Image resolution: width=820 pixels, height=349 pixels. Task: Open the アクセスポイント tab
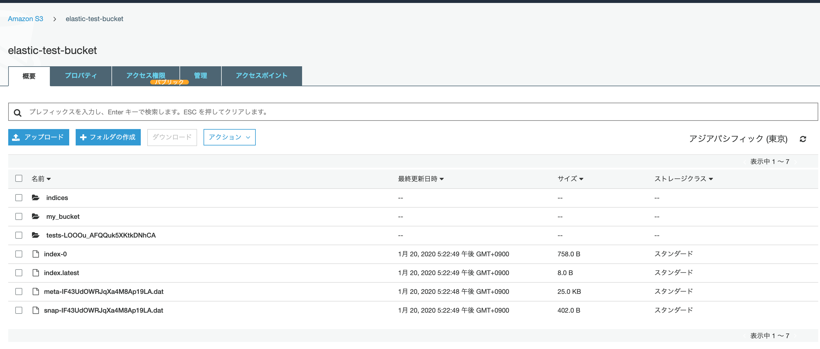pyautogui.click(x=262, y=76)
